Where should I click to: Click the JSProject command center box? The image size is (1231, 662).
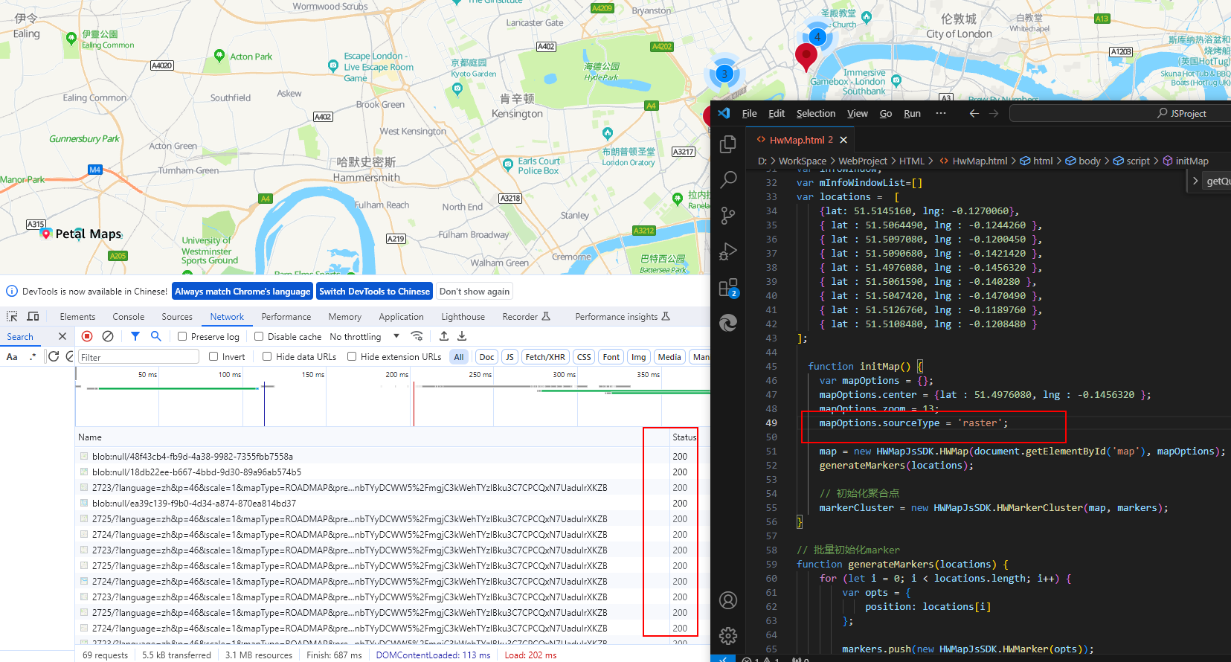click(1119, 113)
